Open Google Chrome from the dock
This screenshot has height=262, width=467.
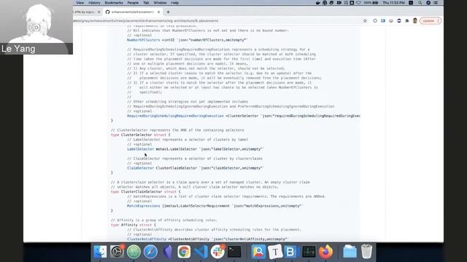click(x=184, y=252)
